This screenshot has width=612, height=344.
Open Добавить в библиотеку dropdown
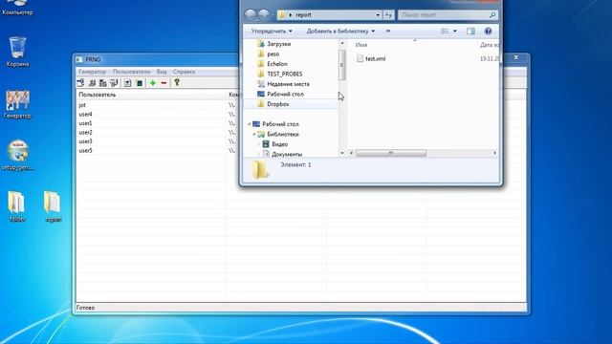(x=340, y=31)
